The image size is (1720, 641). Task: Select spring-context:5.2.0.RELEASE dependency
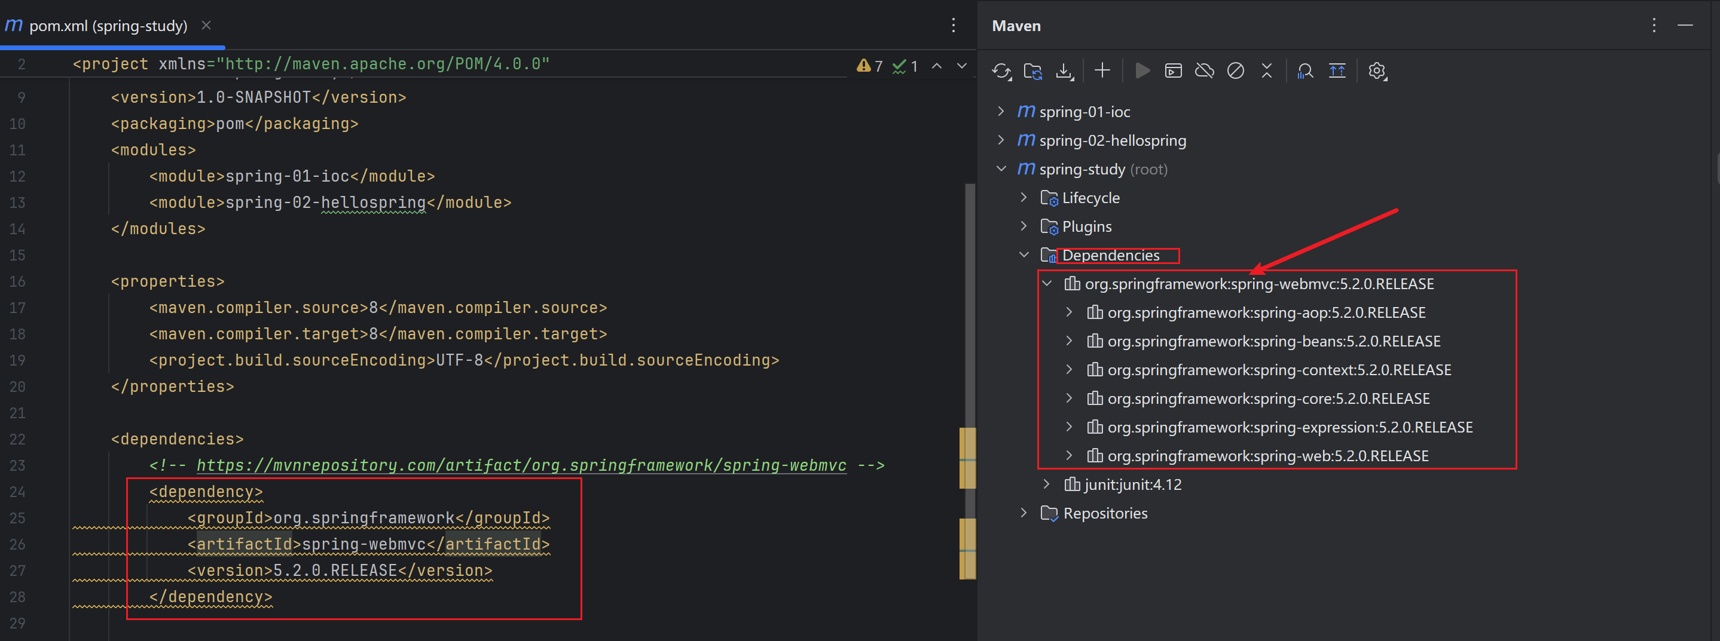[1279, 370]
